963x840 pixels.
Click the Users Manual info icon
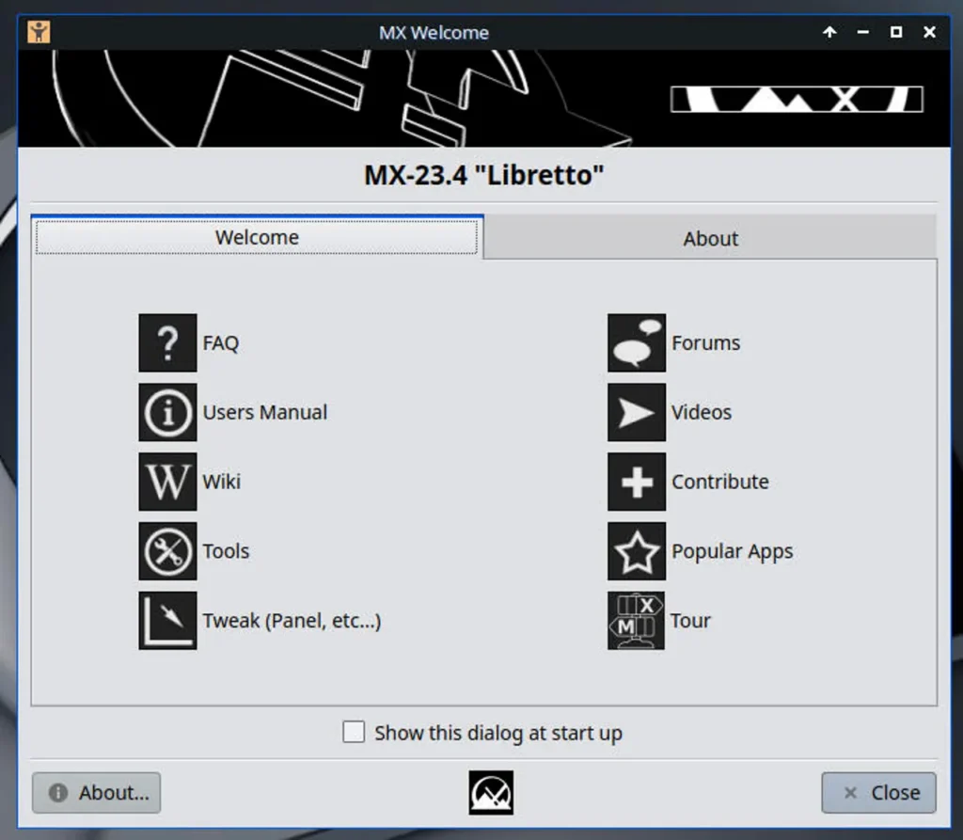pyautogui.click(x=167, y=412)
